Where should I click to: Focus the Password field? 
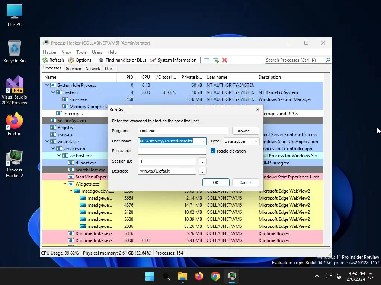coord(172,151)
